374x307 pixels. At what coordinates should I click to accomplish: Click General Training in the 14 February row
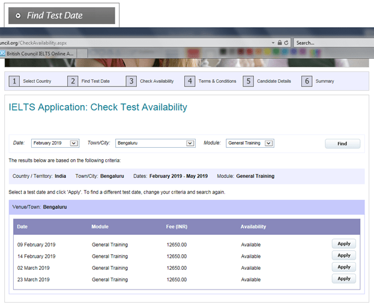coord(110,257)
